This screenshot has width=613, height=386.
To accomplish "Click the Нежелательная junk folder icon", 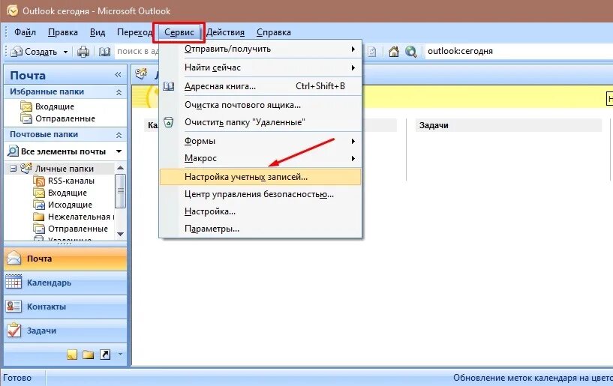I will tap(39, 217).
